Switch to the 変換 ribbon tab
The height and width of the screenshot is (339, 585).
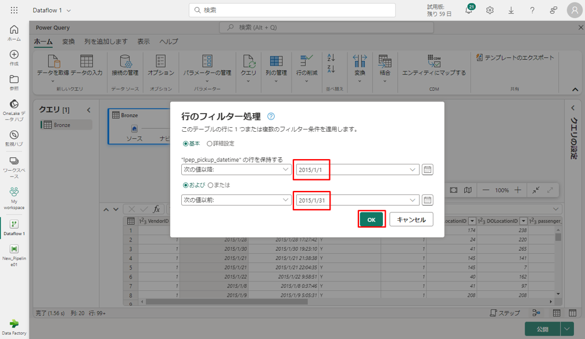click(69, 42)
